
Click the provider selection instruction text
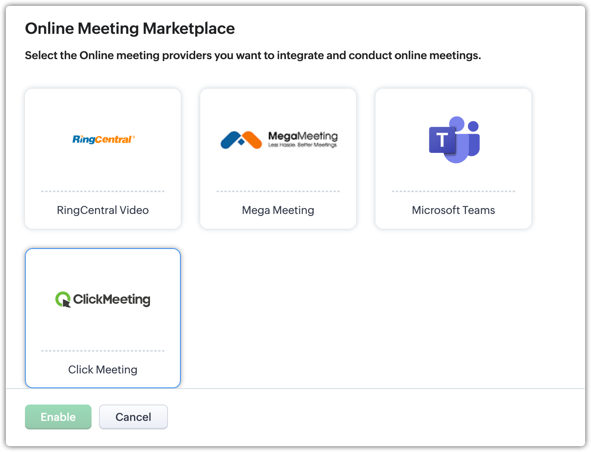[x=253, y=55]
